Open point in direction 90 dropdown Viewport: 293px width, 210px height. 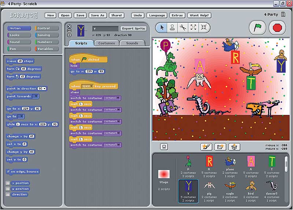click(45, 88)
